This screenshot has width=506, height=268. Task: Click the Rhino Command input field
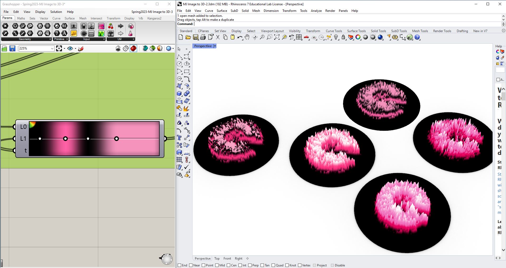(x=347, y=24)
